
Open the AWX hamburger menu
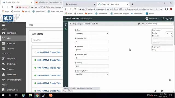coord(3,25)
